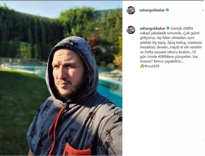The height and width of the screenshot is (156, 205).
Task: Click the verified badge in the caption line
Action: coord(168,28)
